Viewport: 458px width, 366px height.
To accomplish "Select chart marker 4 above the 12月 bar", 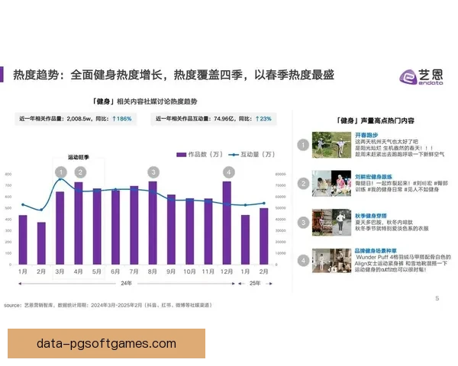I will tap(229, 172).
